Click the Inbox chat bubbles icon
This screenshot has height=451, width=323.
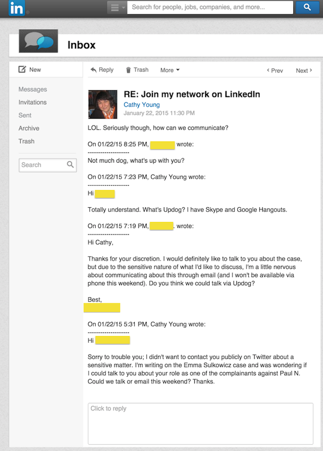tap(38, 41)
